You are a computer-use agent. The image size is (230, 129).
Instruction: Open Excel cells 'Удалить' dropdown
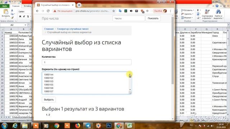point(187,14)
